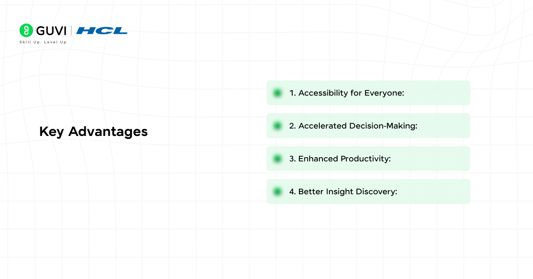Click the GUVI wordmark text

coord(51,31)
